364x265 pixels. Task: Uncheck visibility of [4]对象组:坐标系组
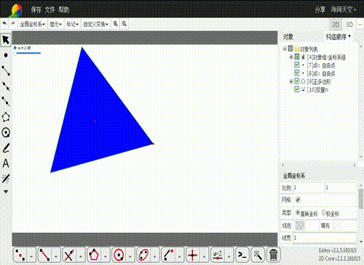pos(297,57)
